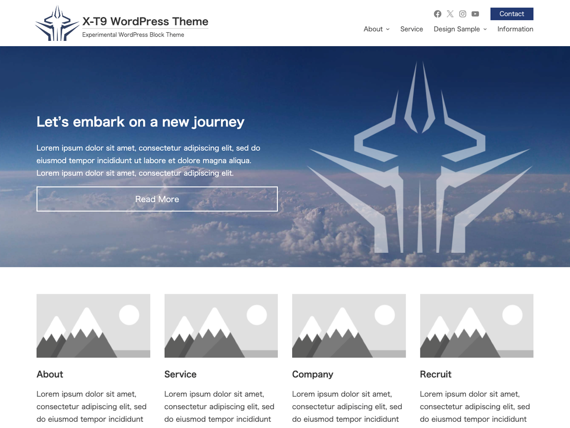Click the YouTube icon in header
The width and height of the screenshot is (570, 428).
475,14
